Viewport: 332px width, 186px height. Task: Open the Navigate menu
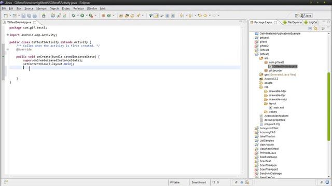pyautogui.click(x=41, y=8)
